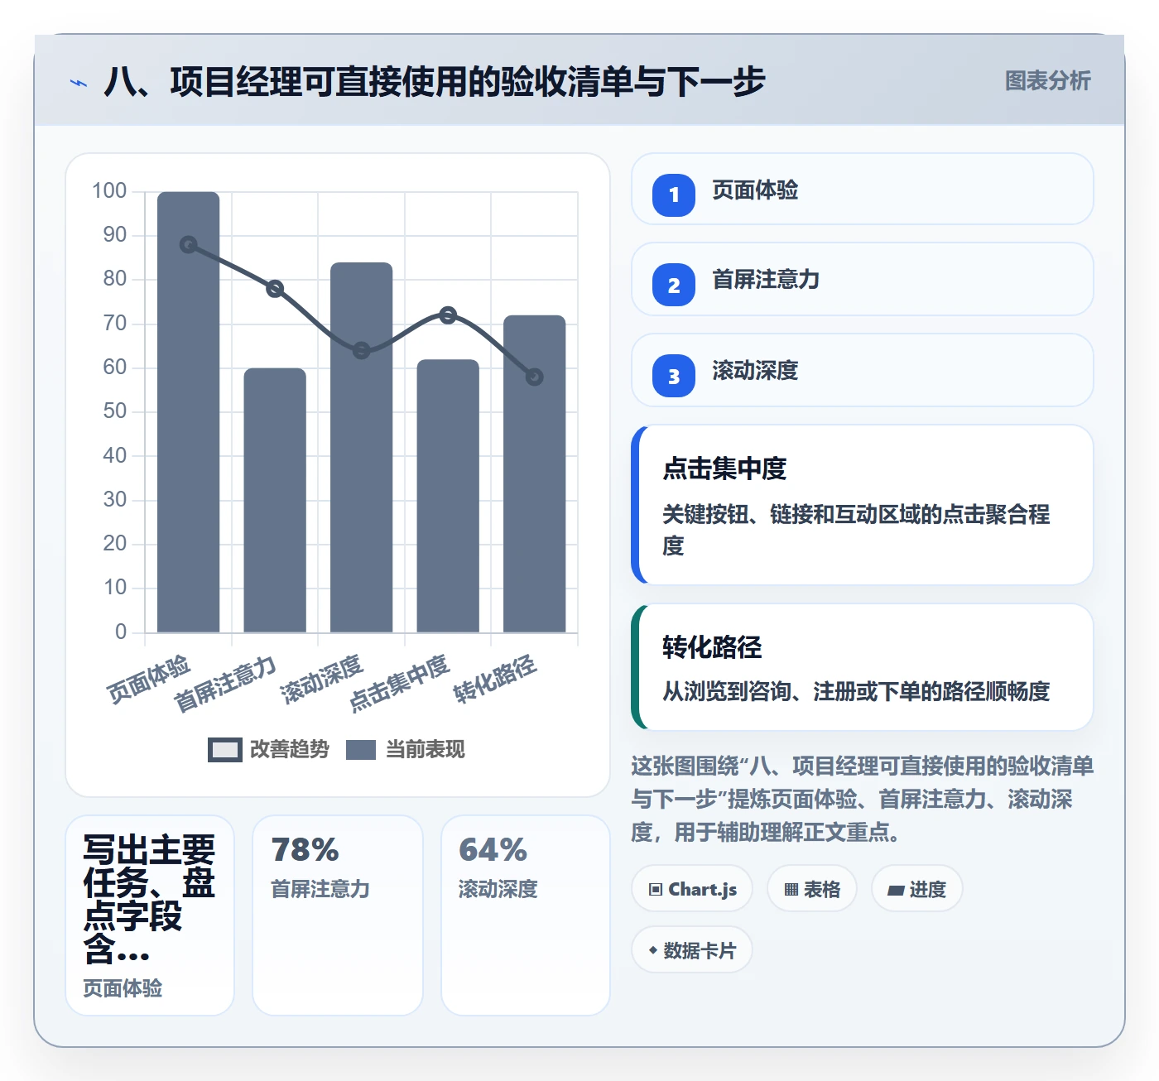Click the number 2 badge for 首屏注意力

(x=674, y=286)
